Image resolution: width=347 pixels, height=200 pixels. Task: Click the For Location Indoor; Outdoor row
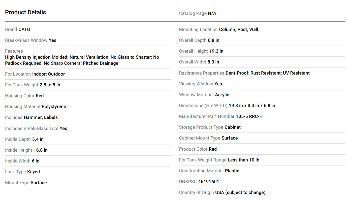click(88, 74)
